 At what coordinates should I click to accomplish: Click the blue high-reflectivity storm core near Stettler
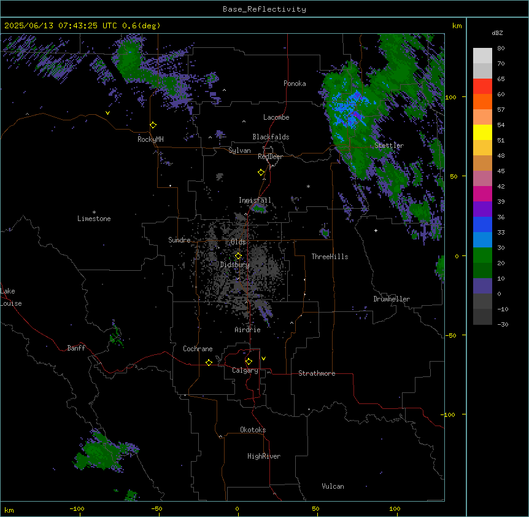click(351, 109)
